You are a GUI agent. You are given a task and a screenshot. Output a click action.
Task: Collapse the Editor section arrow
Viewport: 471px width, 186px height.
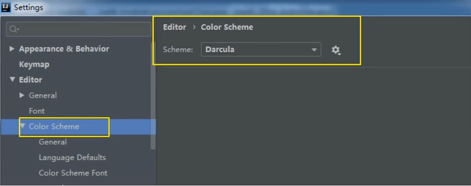click(12, 79)
